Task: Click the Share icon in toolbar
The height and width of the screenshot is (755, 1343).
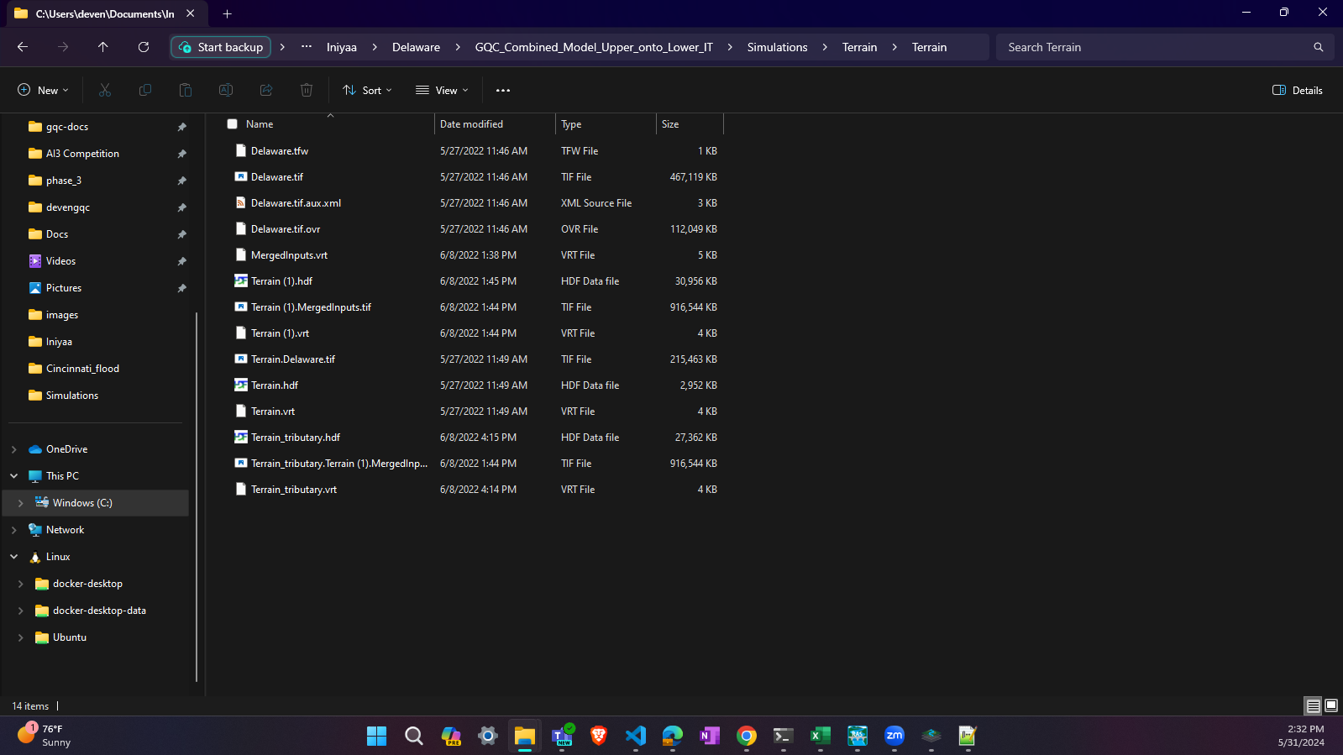Action: [x=266, y=90]
